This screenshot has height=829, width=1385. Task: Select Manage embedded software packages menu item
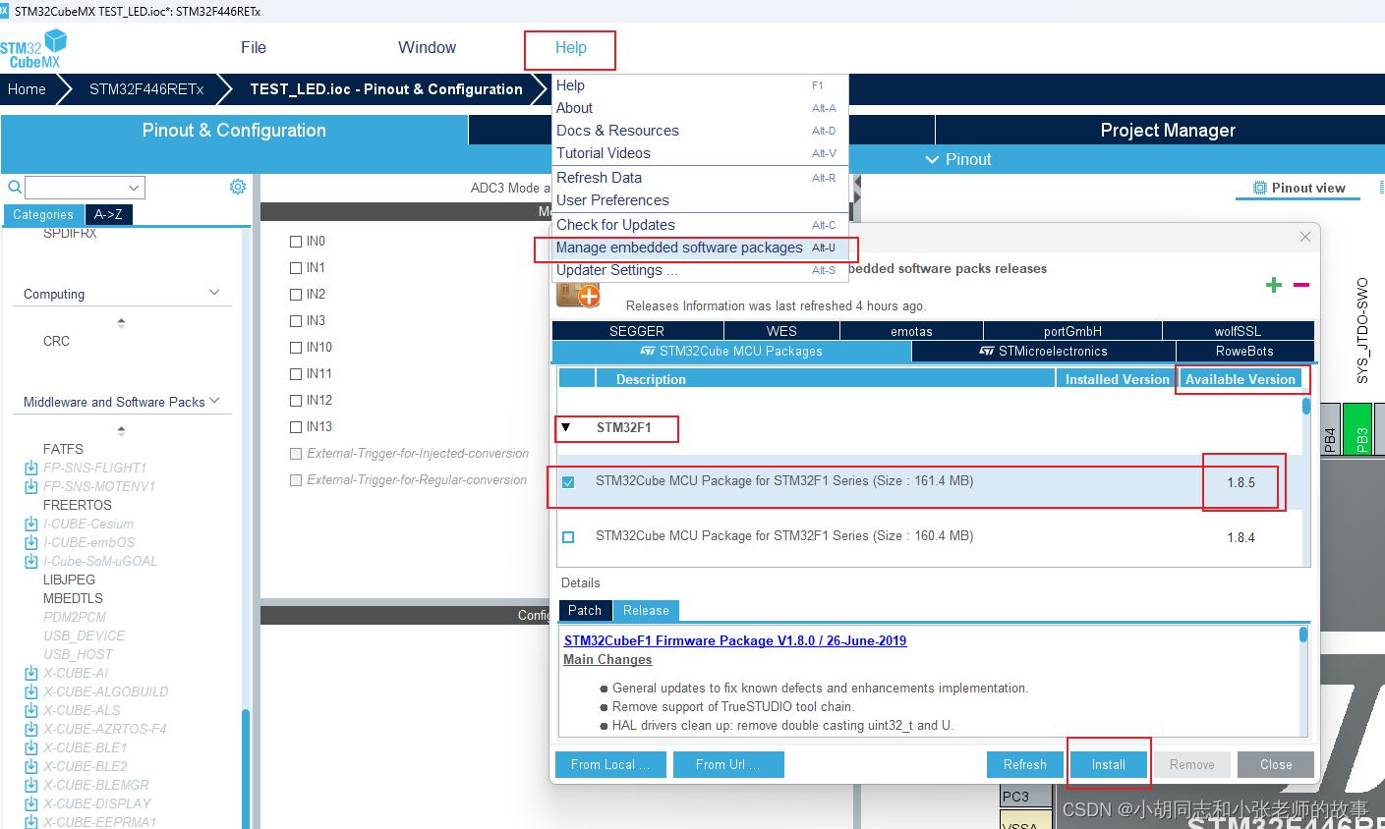pos(699,248)
